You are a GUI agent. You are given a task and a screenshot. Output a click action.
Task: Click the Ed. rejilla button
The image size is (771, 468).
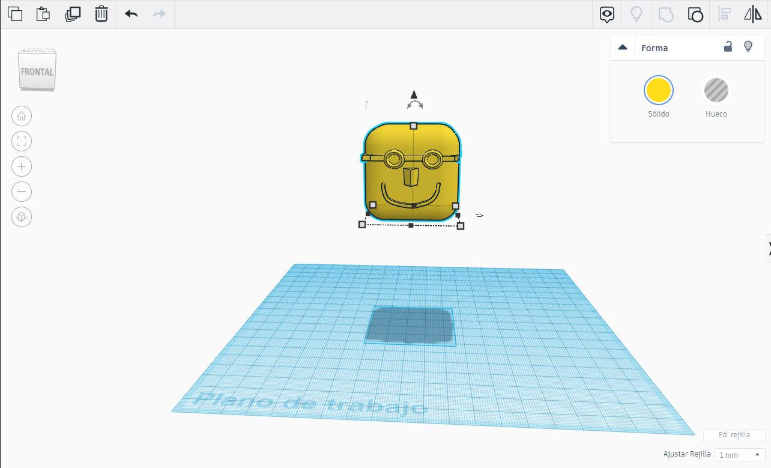coord(734,436)
